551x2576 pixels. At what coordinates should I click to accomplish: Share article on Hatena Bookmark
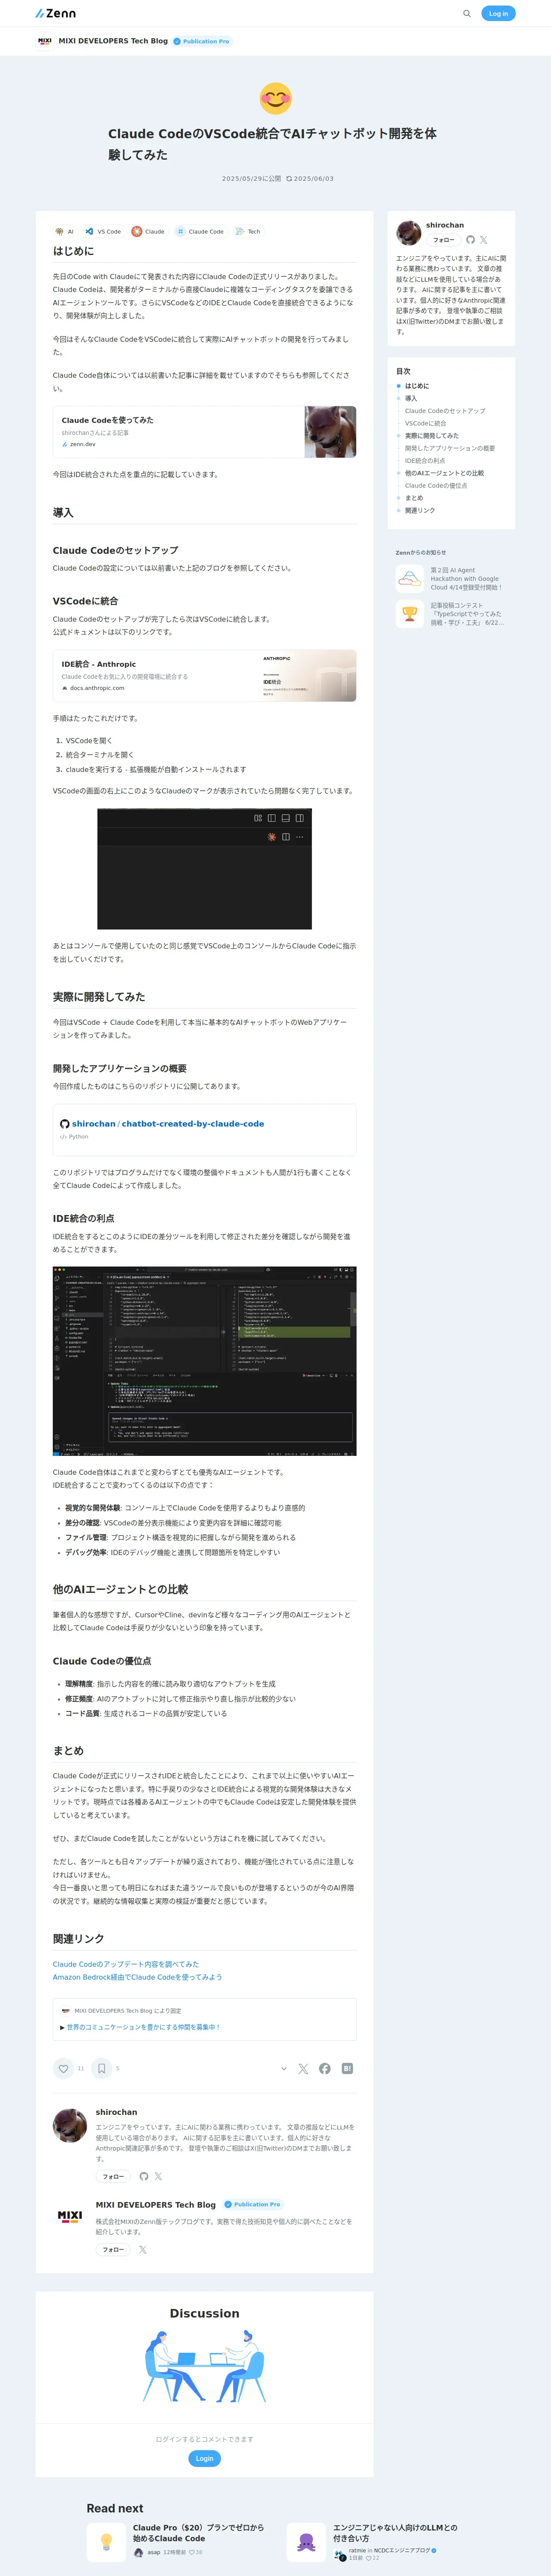point(347,2068)
